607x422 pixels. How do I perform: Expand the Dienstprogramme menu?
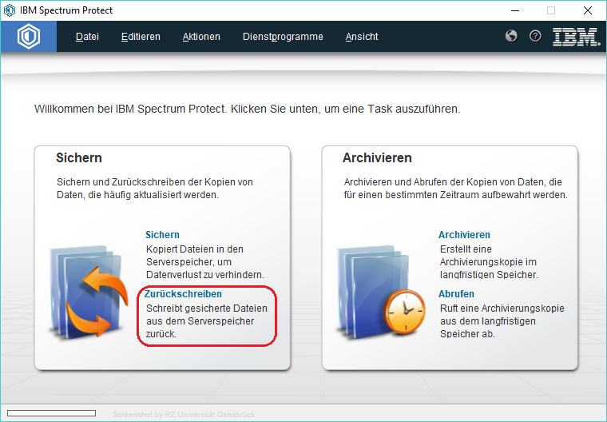pyautogui.click(x=283, y=37)
